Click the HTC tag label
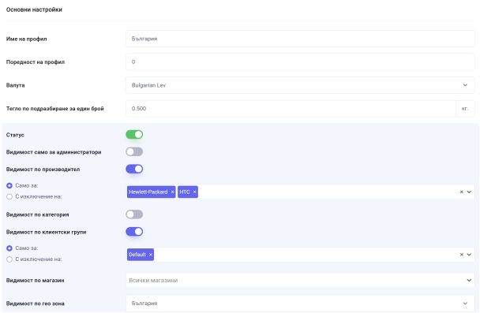The height and width of the screenshot is (313, 480). click(185, 192)
